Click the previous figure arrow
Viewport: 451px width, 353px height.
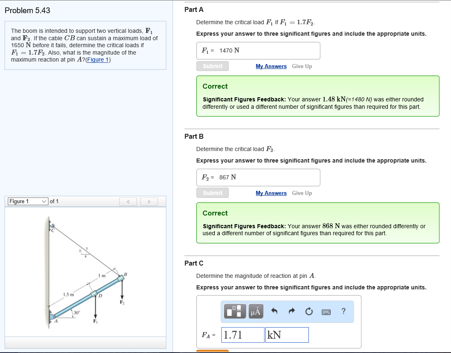(128, 201)
